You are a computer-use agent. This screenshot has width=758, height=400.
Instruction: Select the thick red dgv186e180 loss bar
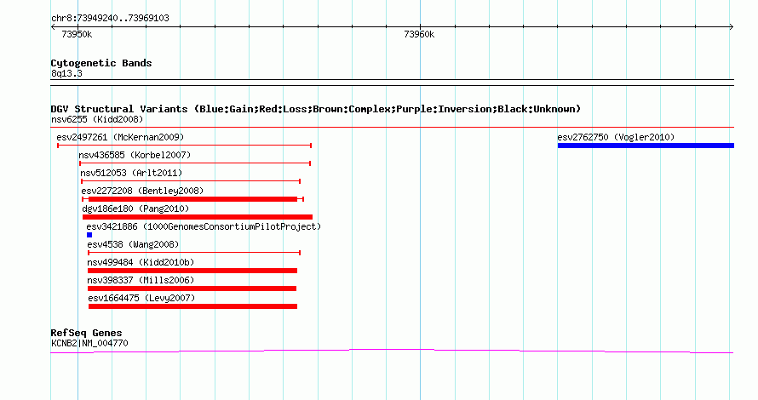(x=198, y=217)
